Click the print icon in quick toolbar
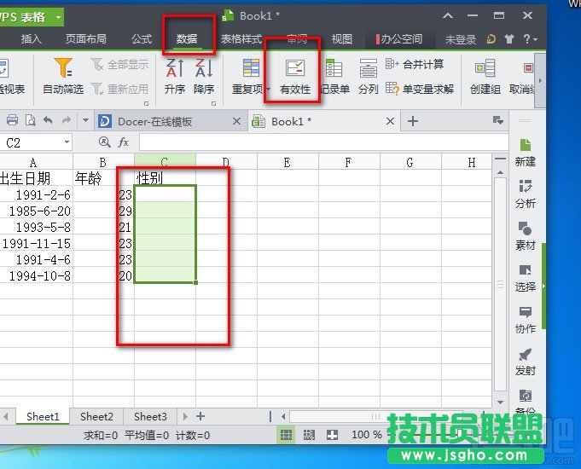The height and width of the screenshot is (469, 581). click(x=12, y=120)
